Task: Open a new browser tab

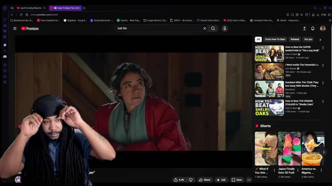Action: (84, 8)
